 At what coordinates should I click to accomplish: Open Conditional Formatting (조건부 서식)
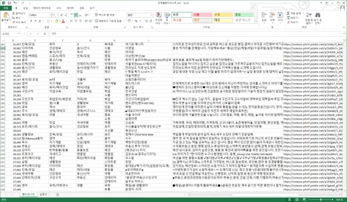(159, 18)
